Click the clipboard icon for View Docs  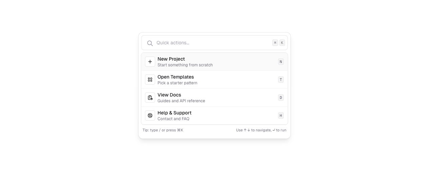(x=150, y=98)
